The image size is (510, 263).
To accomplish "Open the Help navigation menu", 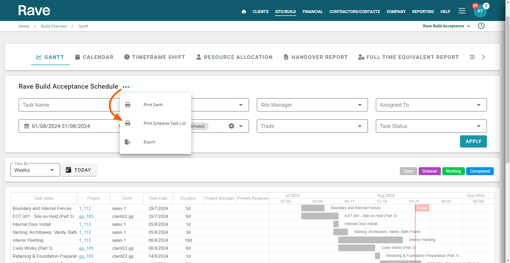I will [x=445, y=12].
